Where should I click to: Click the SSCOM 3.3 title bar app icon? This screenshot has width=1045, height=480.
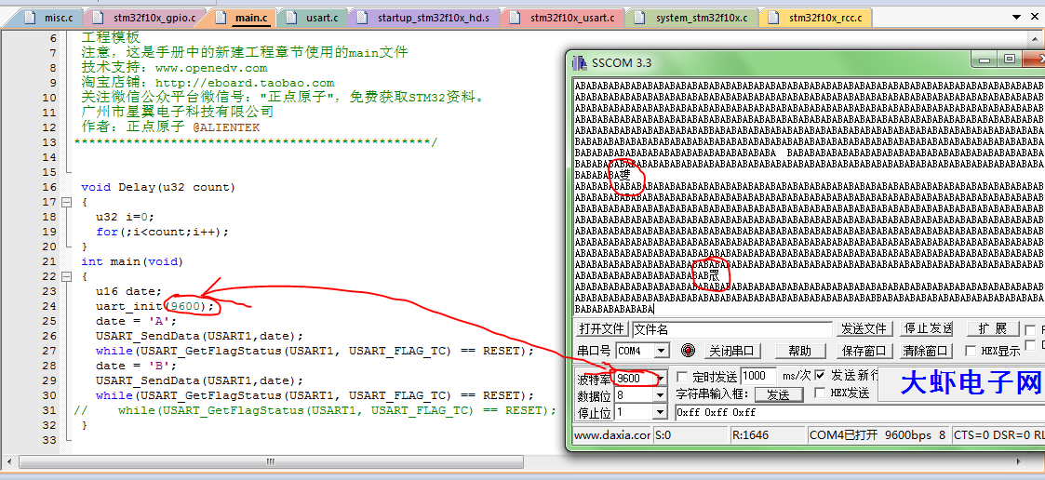(x=579, y=62)
